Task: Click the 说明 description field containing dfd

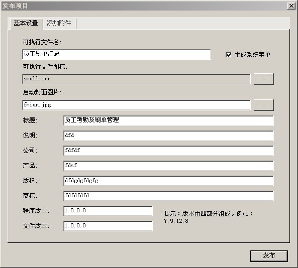Action: pyautogui.click(x=168, y=136)
